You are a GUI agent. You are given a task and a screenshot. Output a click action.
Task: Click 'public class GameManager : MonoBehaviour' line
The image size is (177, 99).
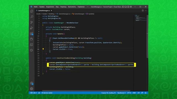[x=60, y=23]
